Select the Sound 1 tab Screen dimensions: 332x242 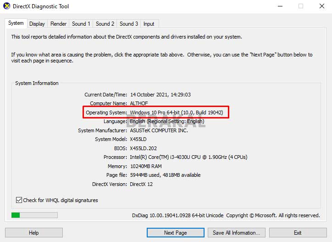coord(81,24)
